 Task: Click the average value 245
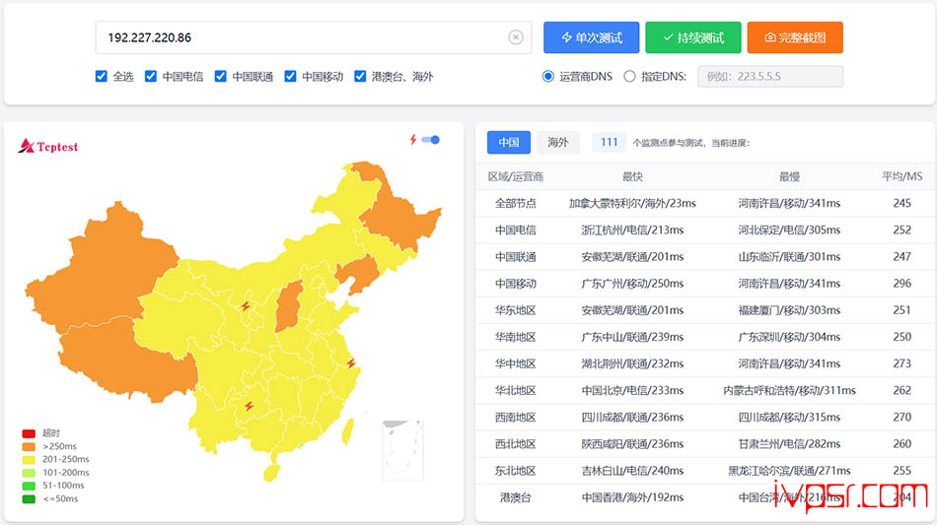coord(901,204)
